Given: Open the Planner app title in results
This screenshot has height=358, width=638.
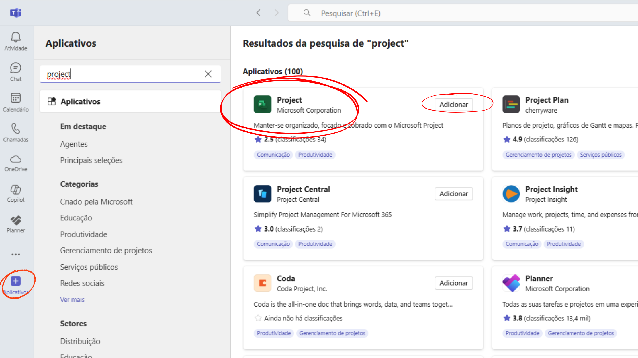Looking at the screenshot, I should [x=539, y=278].
